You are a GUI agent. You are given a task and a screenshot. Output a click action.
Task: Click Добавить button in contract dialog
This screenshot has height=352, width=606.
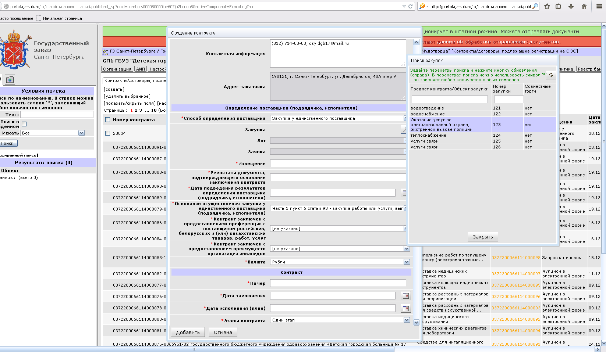(x=188, y=332)
